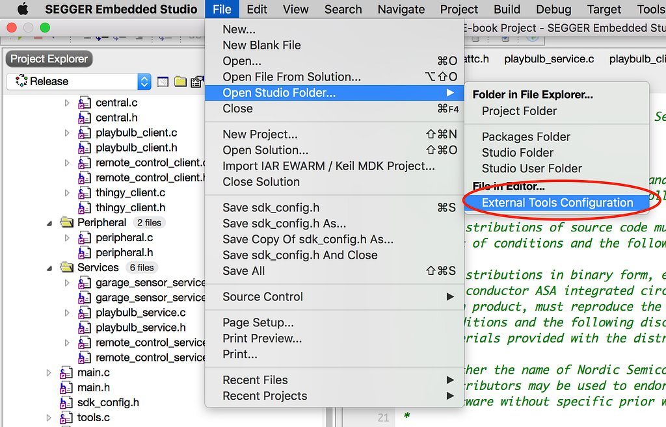The image size is (666, 427).
Task: Open the Apple menu icon
Action: click(x=23, y=8)
